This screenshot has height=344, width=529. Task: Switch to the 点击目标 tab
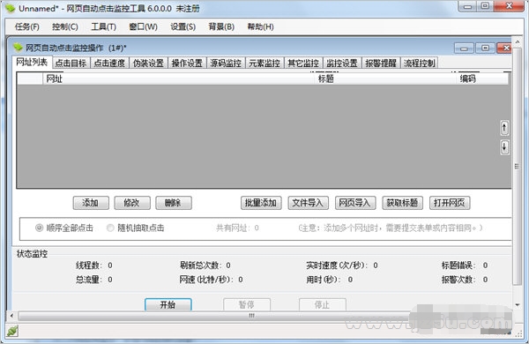71,64
